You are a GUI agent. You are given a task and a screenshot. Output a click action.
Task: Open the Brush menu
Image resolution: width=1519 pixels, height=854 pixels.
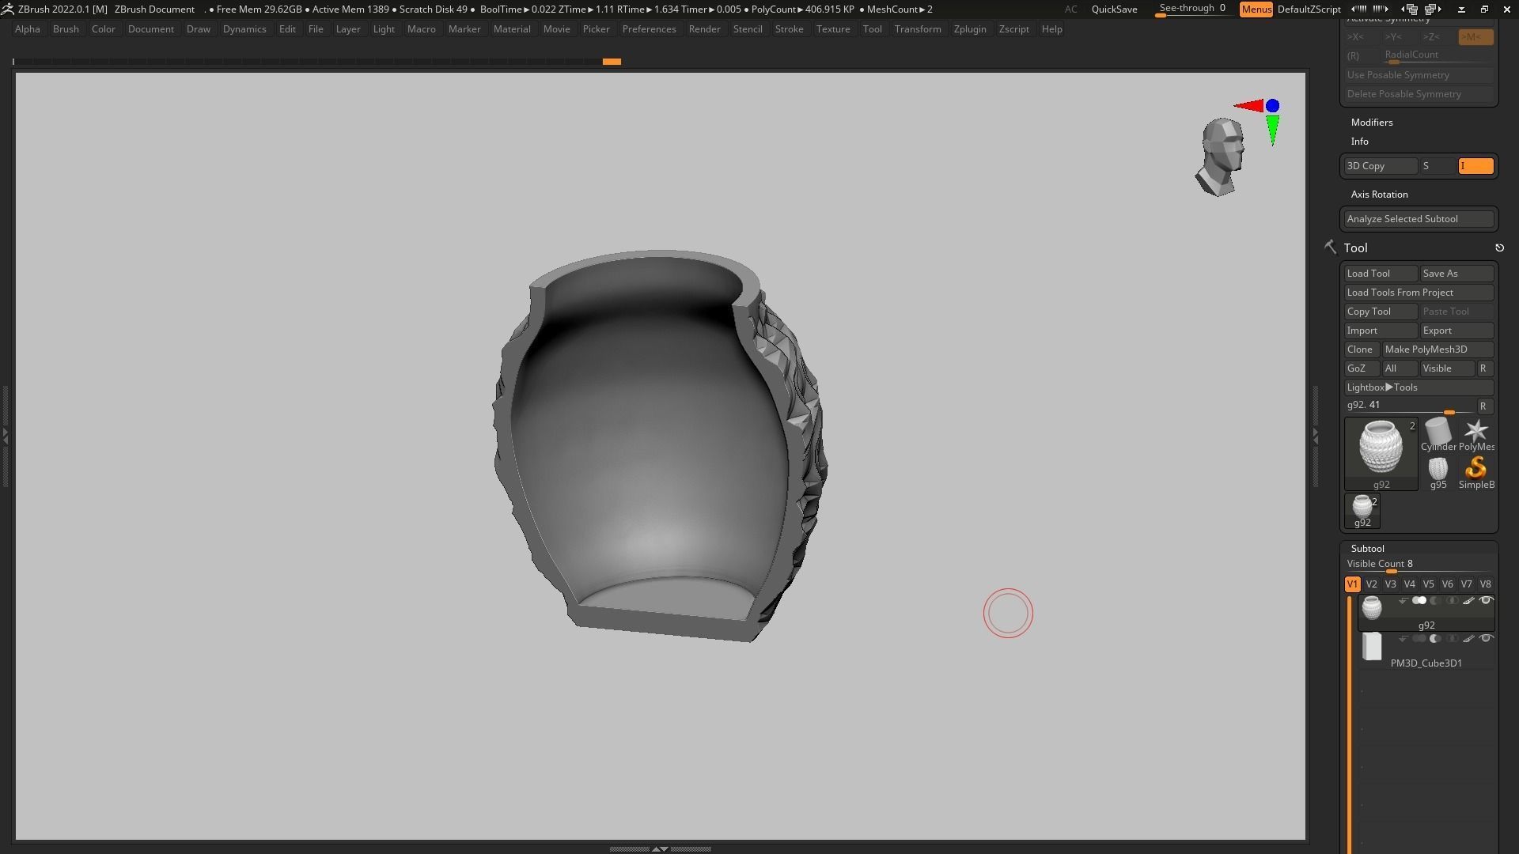[66, 29]
